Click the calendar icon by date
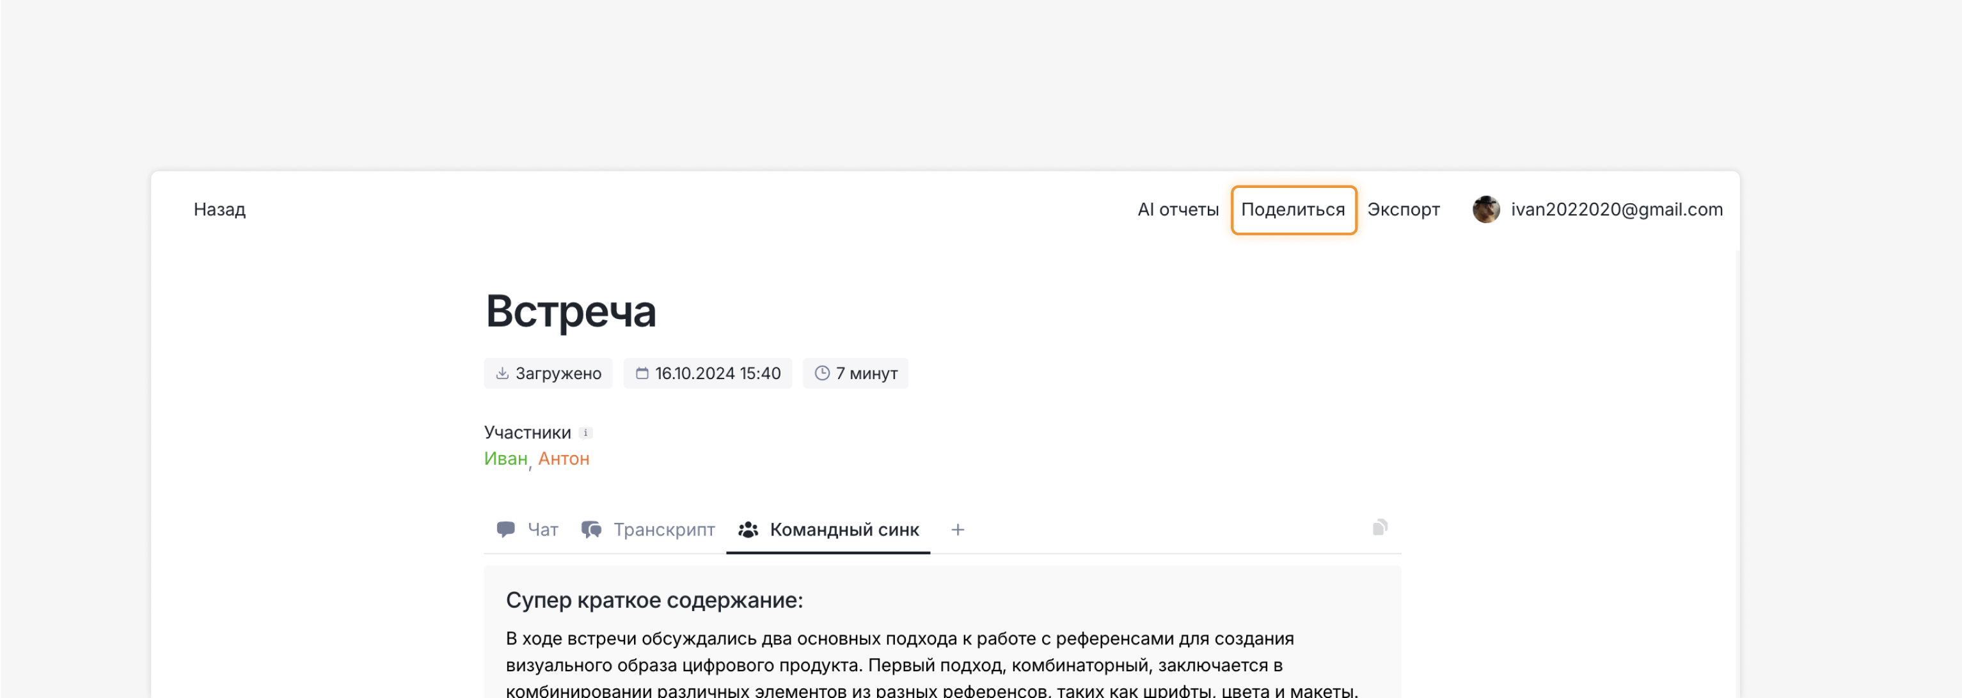Screen dimensions: 1962x698 pyautogui.click(x=642, y=374)
